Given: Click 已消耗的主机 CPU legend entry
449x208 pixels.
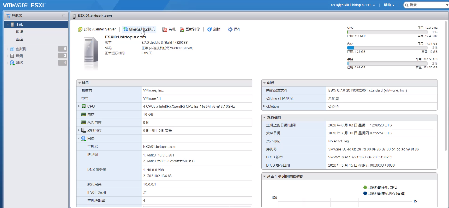Looking at the screenshot, I should coord(380,187).
